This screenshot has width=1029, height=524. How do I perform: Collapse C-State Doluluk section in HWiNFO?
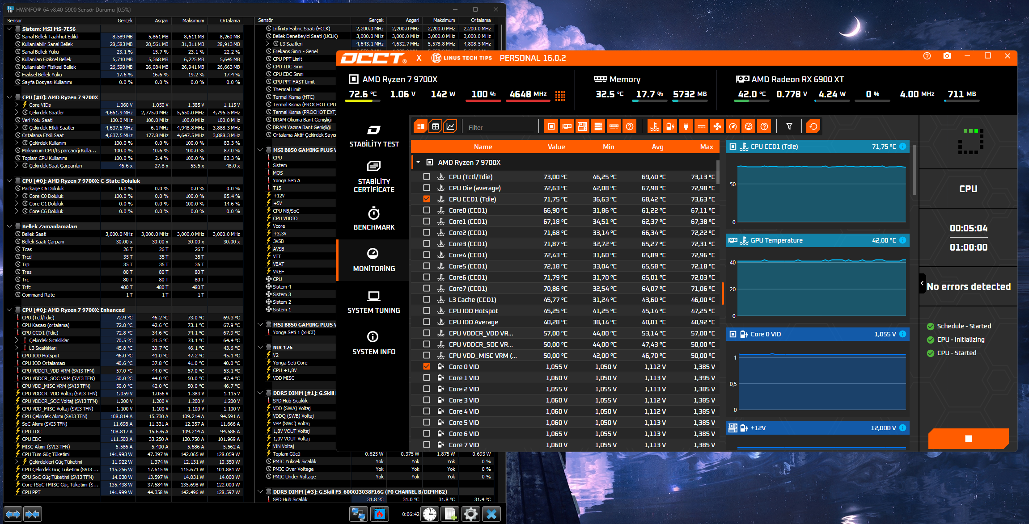9,181
